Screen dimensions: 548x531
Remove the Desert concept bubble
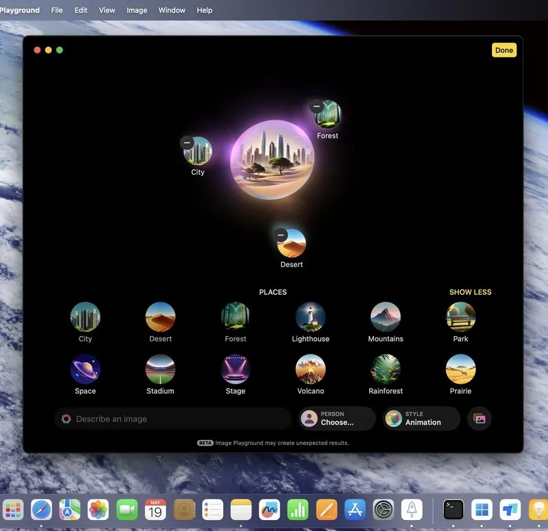(x=281, y=235)
